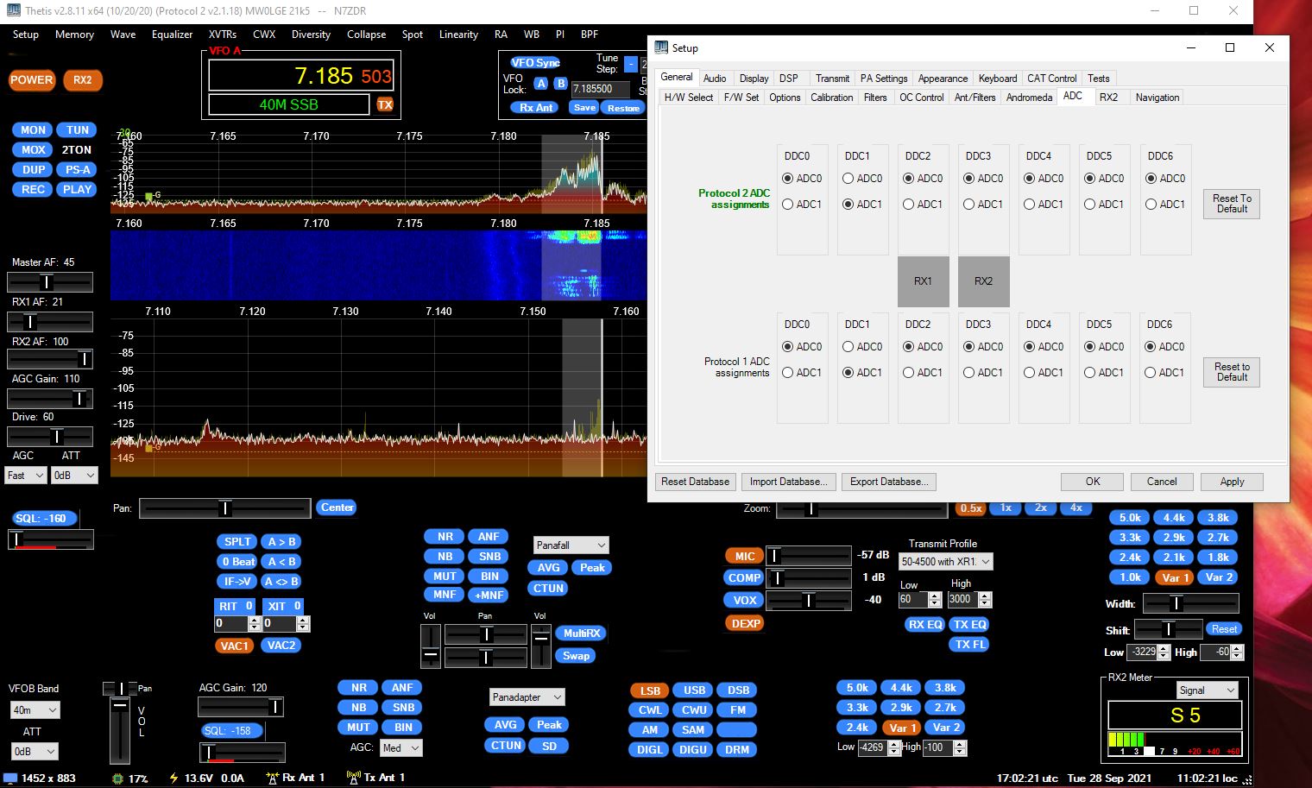Select DIGU mode
Image resolution: width=1312 pixels, height=788 pixels.
click(x=694, y=750)
